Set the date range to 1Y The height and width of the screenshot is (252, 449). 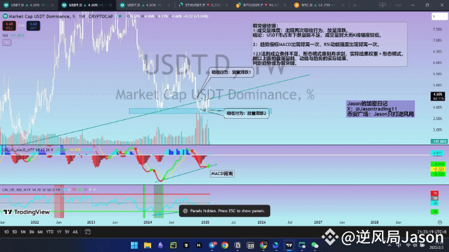pyautogui.click(x=59, y=232)
